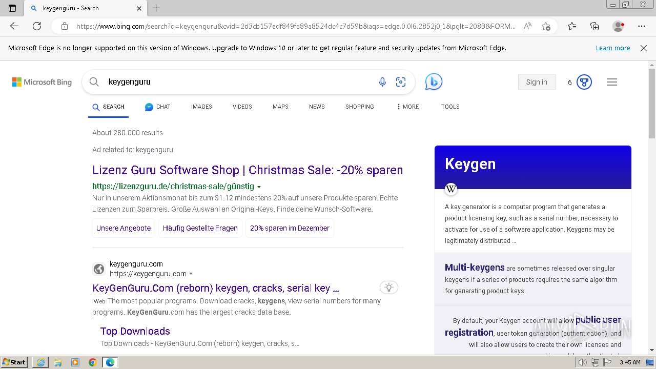Viewport: 656px width, 369px height.
Task: Open visual search camera icon
Action: tap(401, 82)
